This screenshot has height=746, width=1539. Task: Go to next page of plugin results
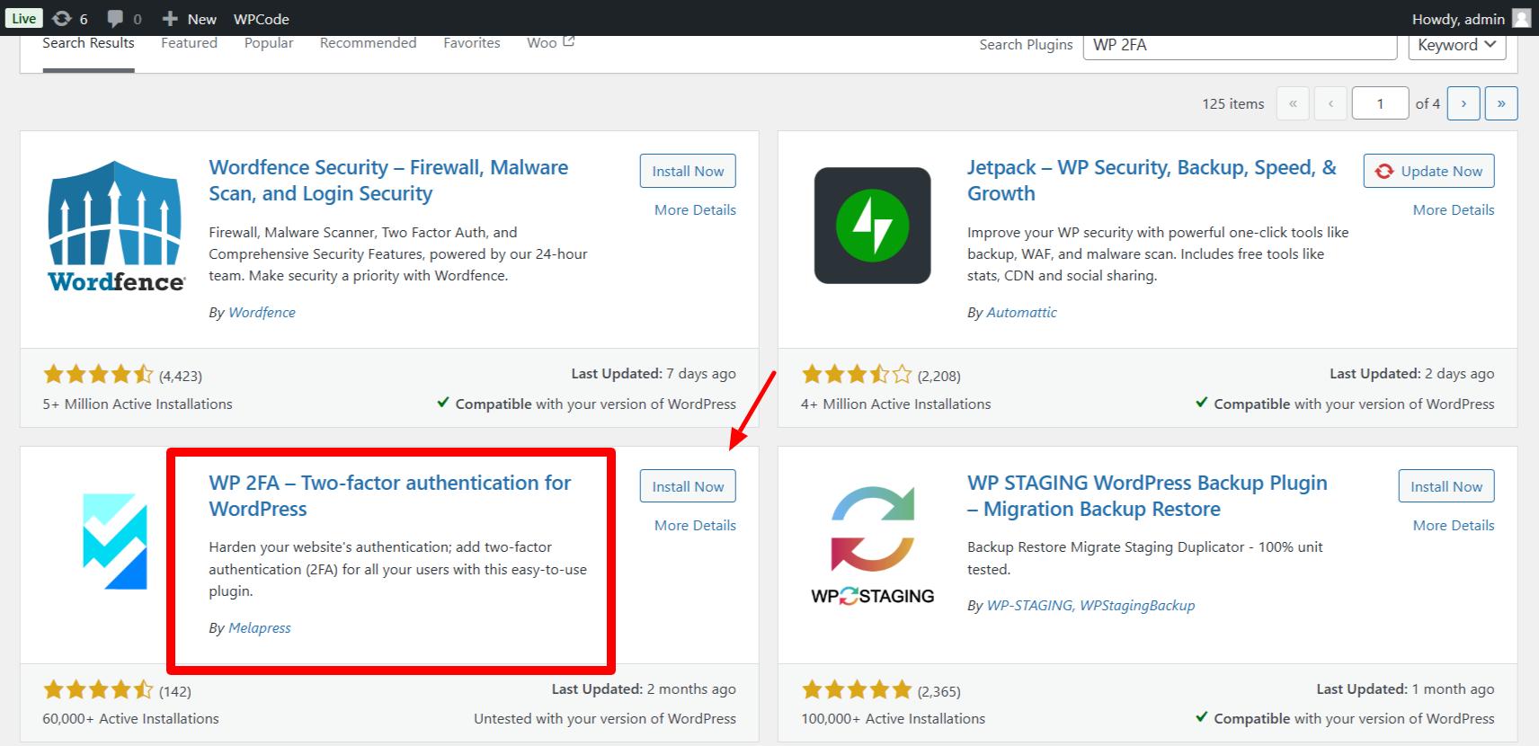click(1463, 103)
